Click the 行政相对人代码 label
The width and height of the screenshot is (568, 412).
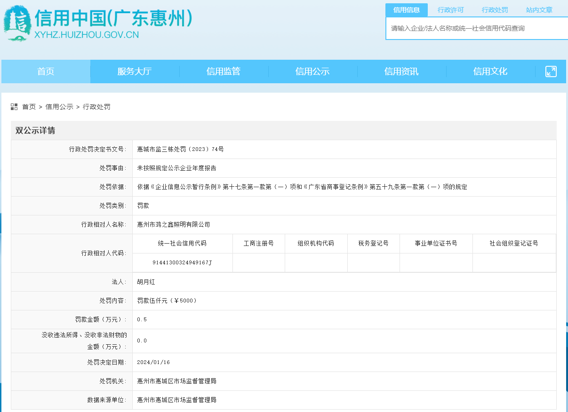click(x=104, y=253)
